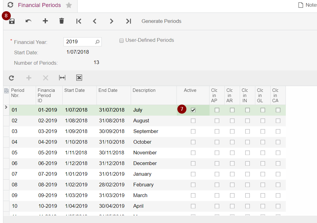Click the Delete trash can icon

62,21
